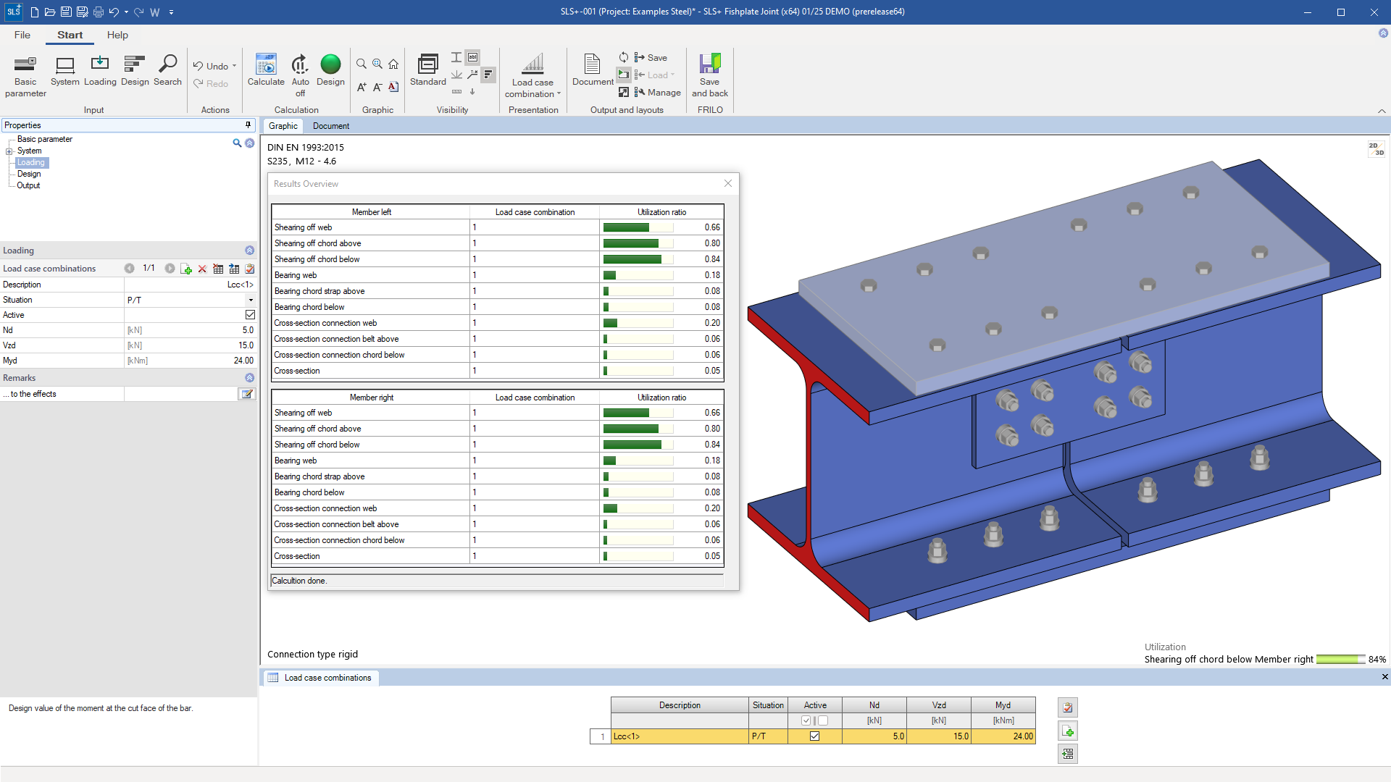Click the utilization progress bar at bottom right
1391x782 pixels.
click(1341, 660)
